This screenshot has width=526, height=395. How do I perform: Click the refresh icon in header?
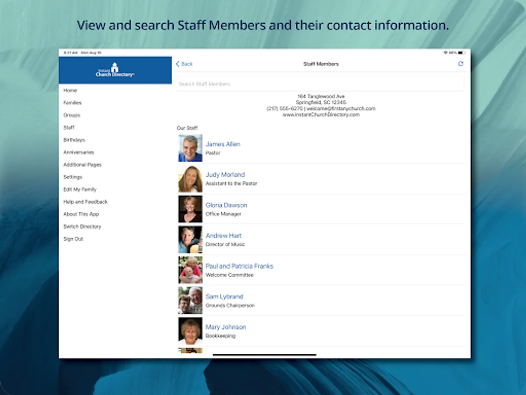(x=461, y=64)
